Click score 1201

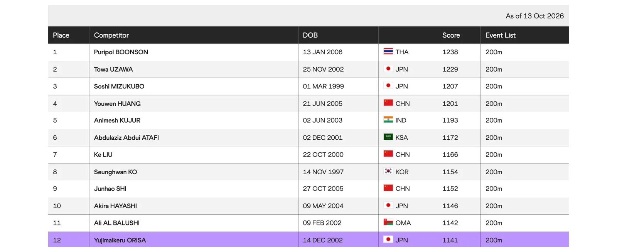tap(450, 103)
